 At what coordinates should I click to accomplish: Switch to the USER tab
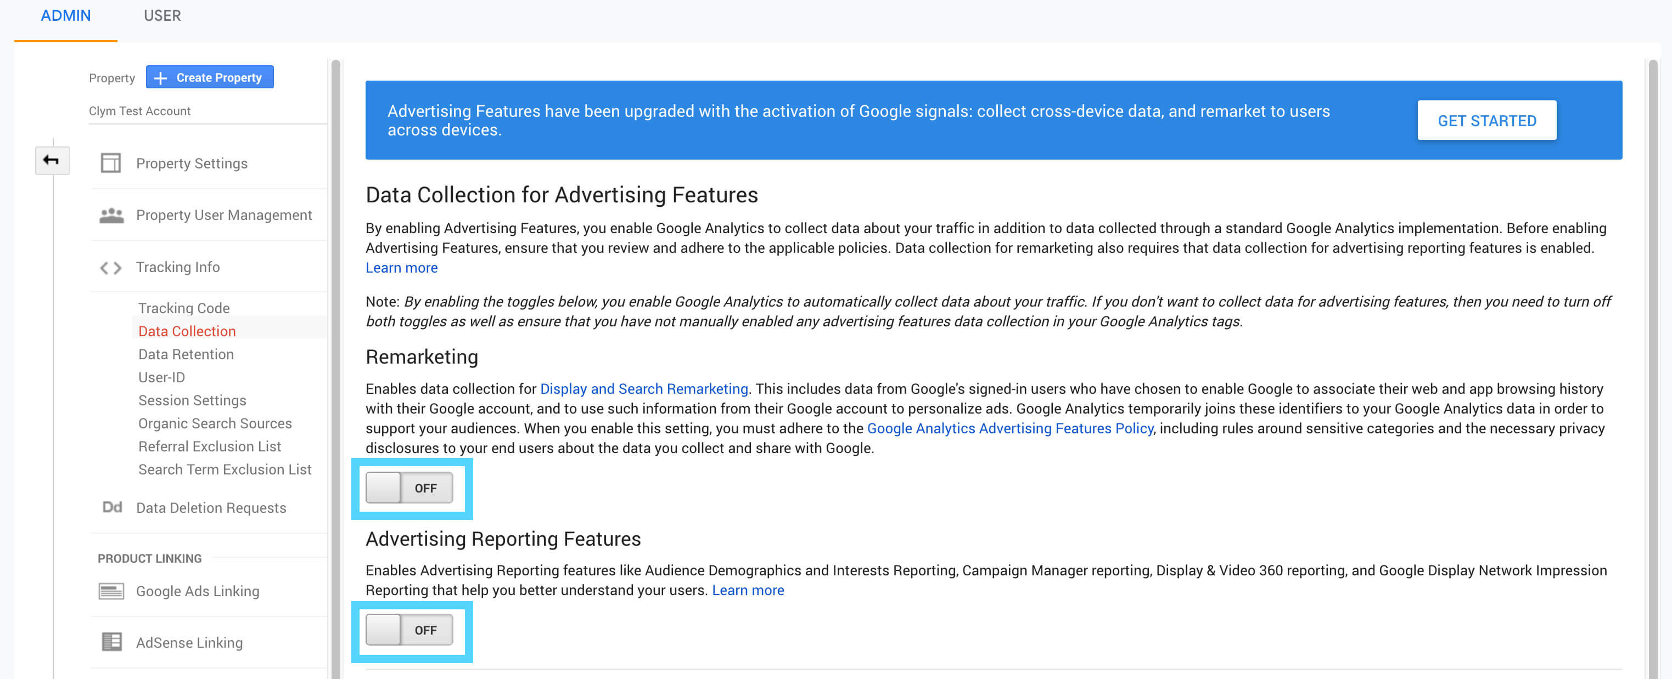pyautogui.click(x=162, y=15)
